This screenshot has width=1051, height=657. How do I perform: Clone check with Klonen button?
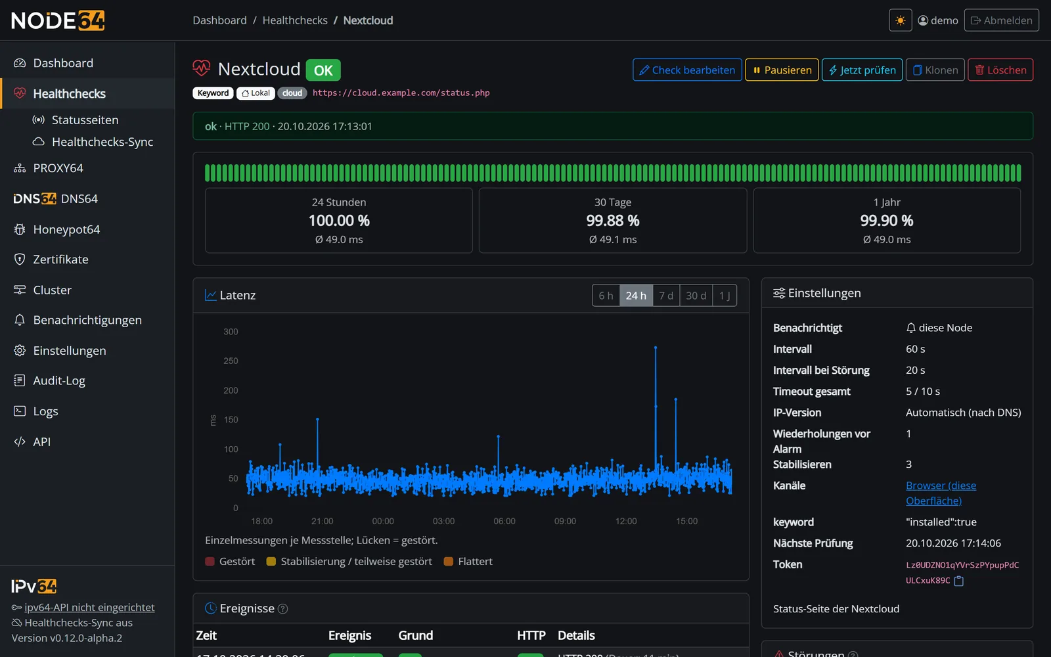935,70
